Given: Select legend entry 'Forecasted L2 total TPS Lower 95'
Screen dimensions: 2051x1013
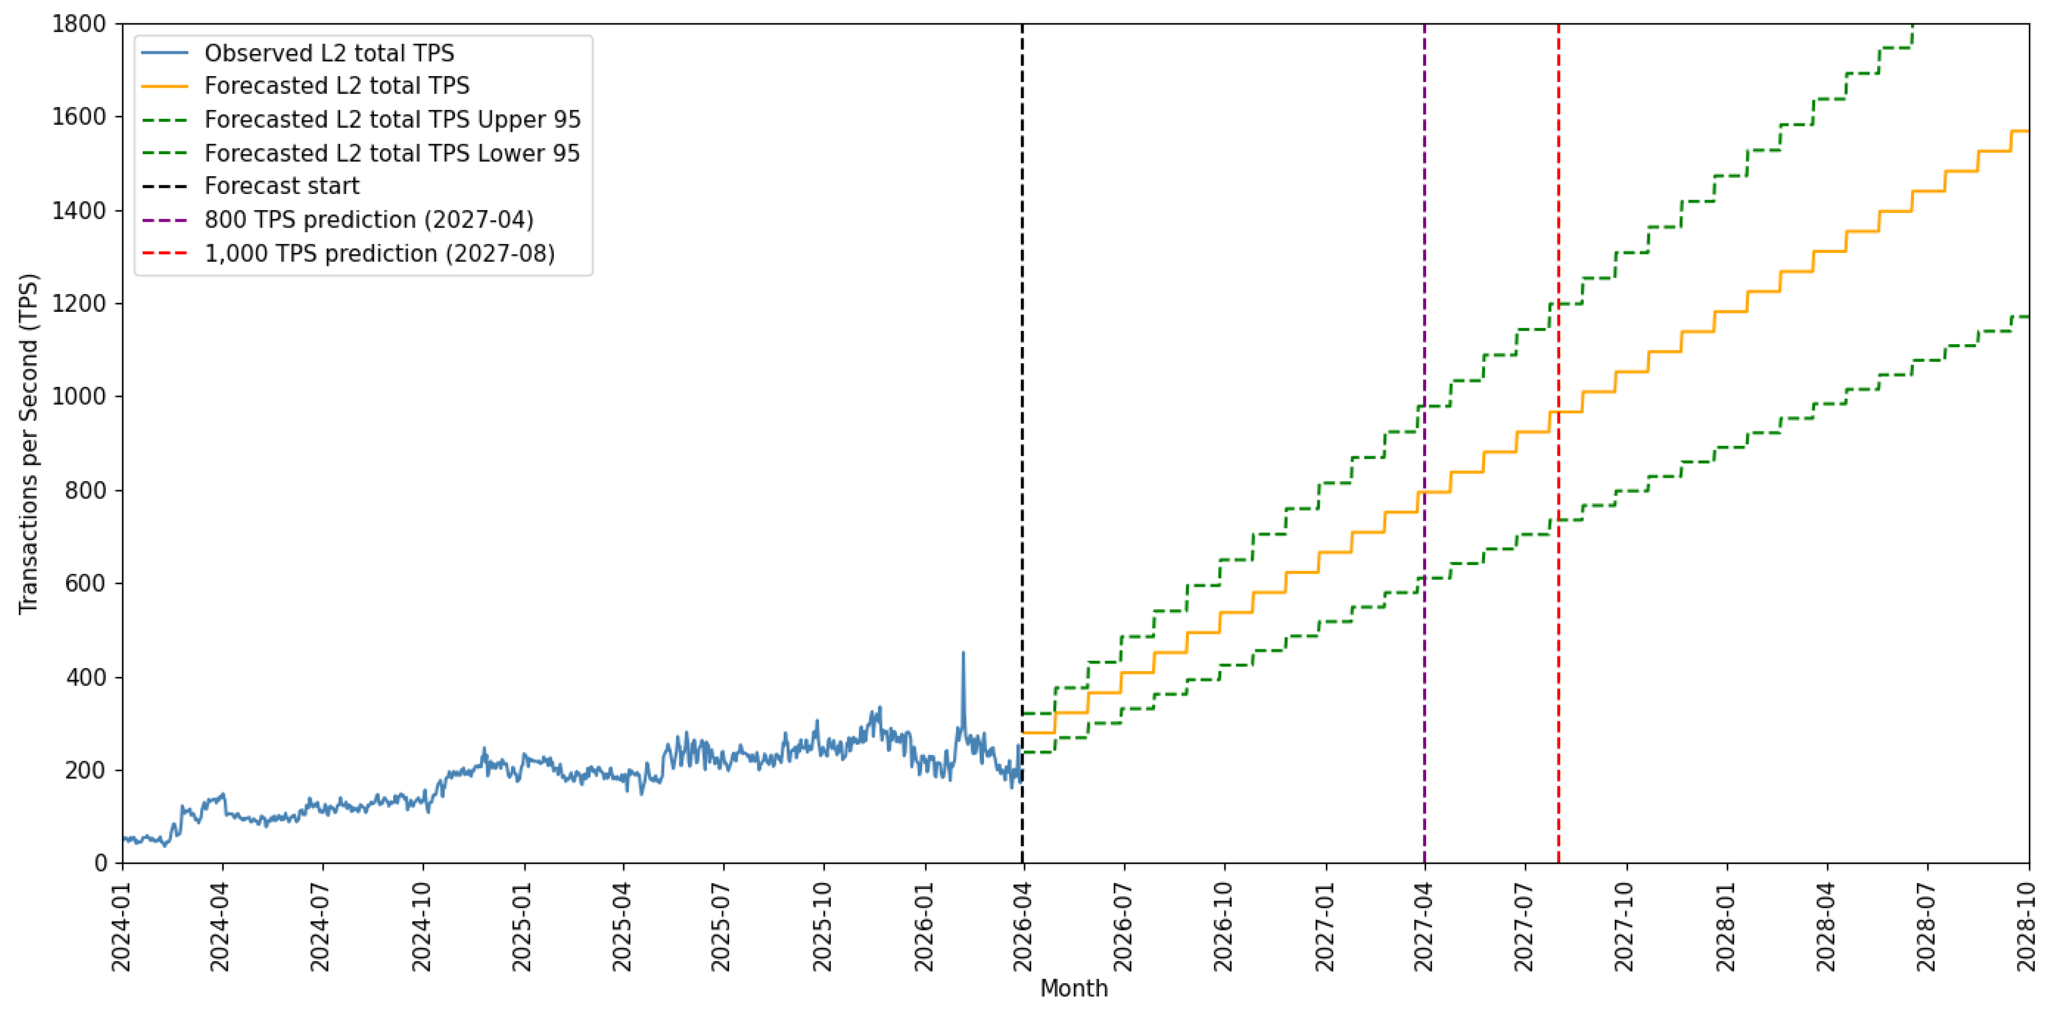Looking at the screenshot, I should click(393, 153).
